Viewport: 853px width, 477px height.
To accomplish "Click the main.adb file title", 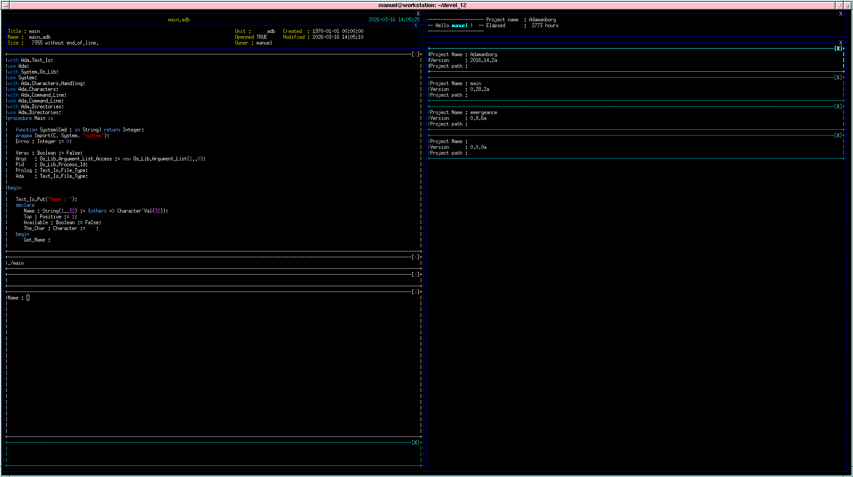I will tap(179, 20).
